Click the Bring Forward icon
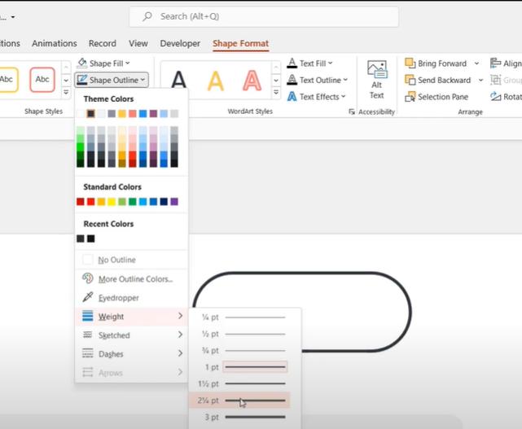This screenshot has width=522, height=429. point(410,63)
